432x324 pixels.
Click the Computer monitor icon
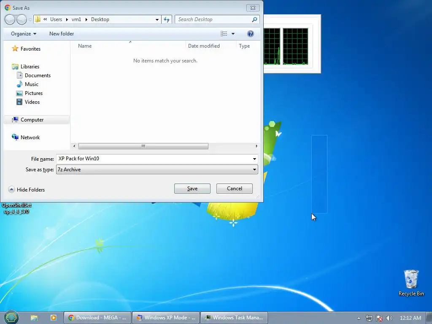[15, 119]
